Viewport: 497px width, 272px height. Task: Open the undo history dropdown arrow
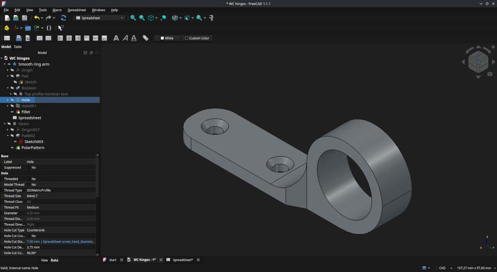point(42,18)
